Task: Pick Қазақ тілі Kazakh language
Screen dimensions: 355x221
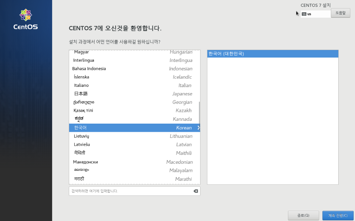Action: pyautogui.click(x=134, y=110)
